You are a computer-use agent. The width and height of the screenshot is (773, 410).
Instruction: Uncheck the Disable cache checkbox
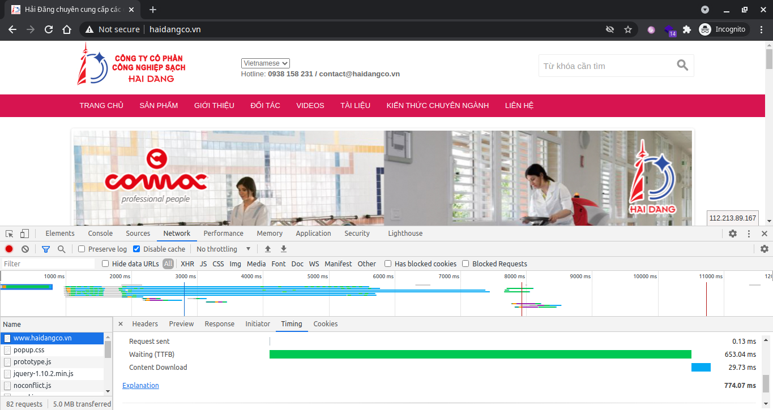tap(136, 249)
